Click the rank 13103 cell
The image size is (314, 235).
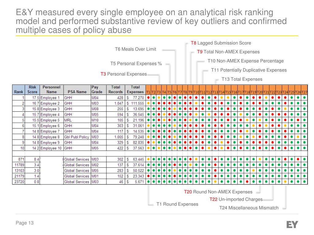(x=19, y=170)
